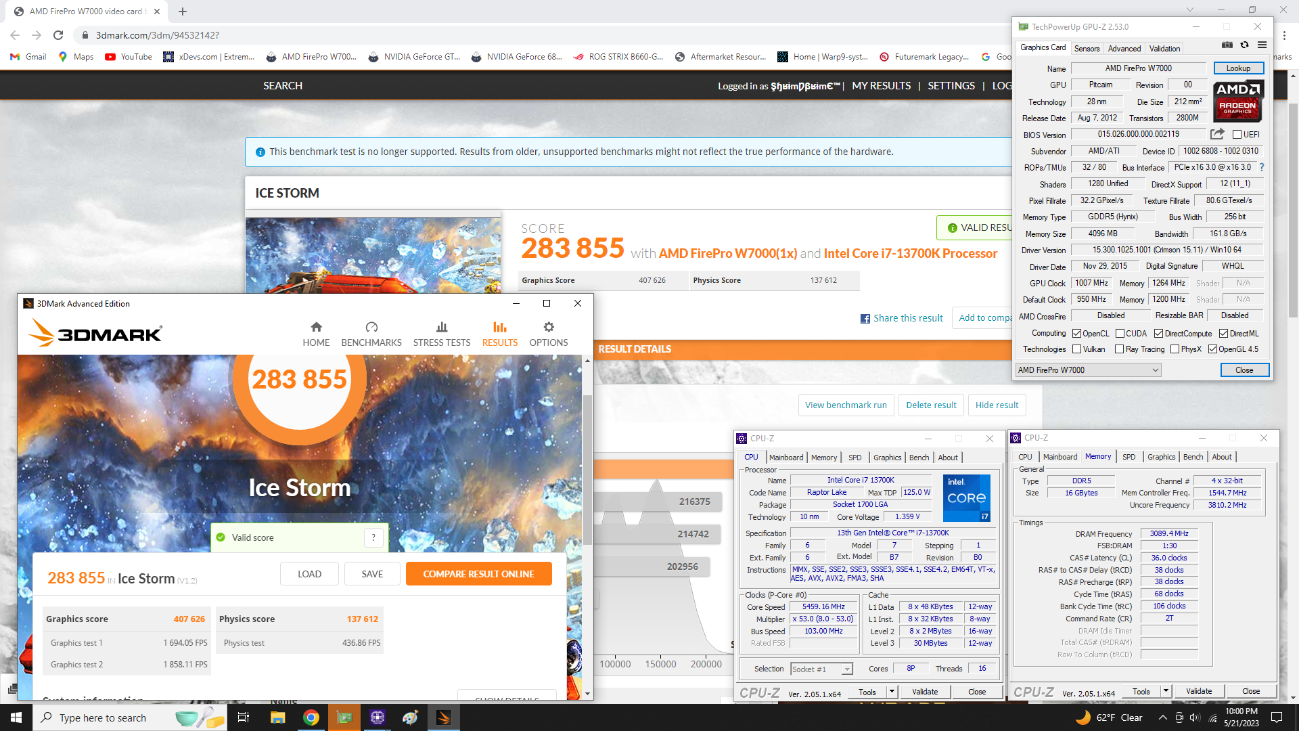Click Chrome back arrow

coord(15,35)
